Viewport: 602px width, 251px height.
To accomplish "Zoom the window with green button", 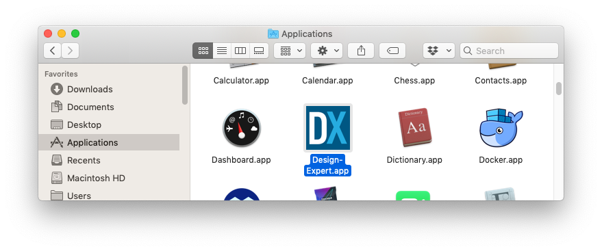I will 75,34.
